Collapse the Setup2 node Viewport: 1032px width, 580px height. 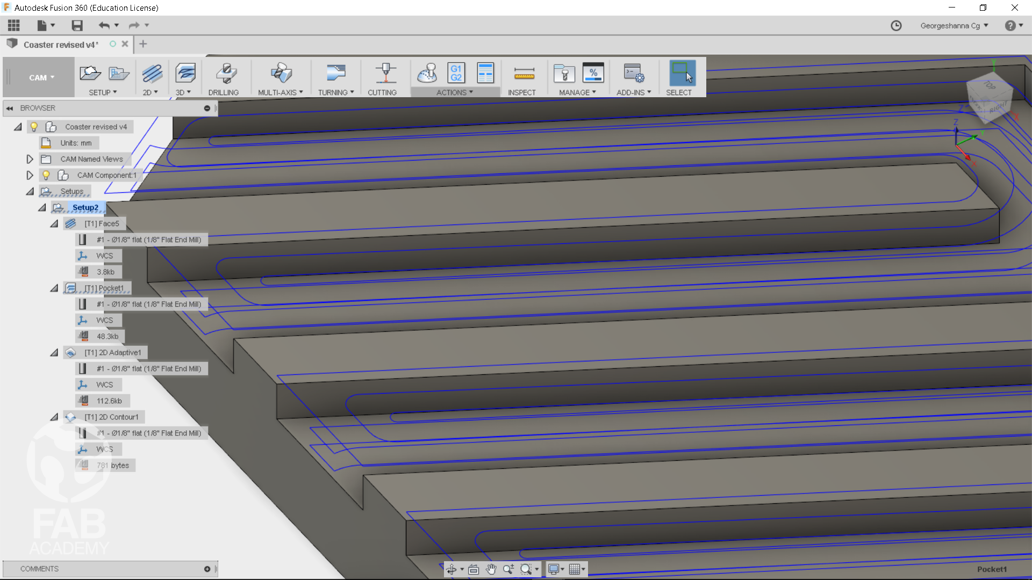[x=42, y=207]
